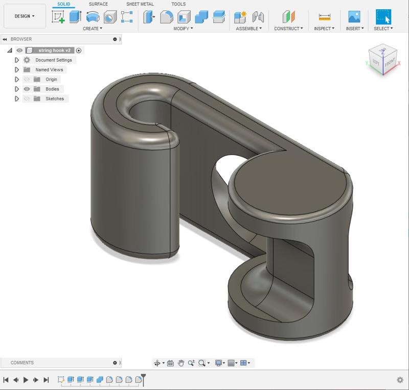Open the Design workspace dropdown
This screenshot has height=390, width=409.
(x=25, y=16)
